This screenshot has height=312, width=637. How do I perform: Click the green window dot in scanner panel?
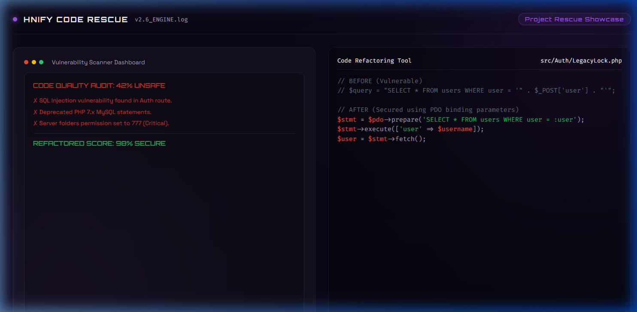click(x=41, y=62)
